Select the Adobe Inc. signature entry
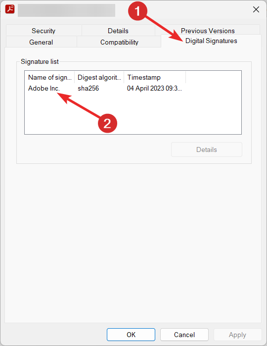Screen dimensions: 267x346 click(44, 88)
